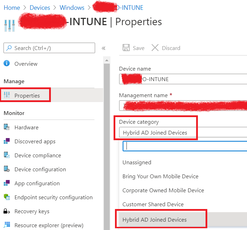
Task: Open Device compliance
Action: click(x=38, y=156)
